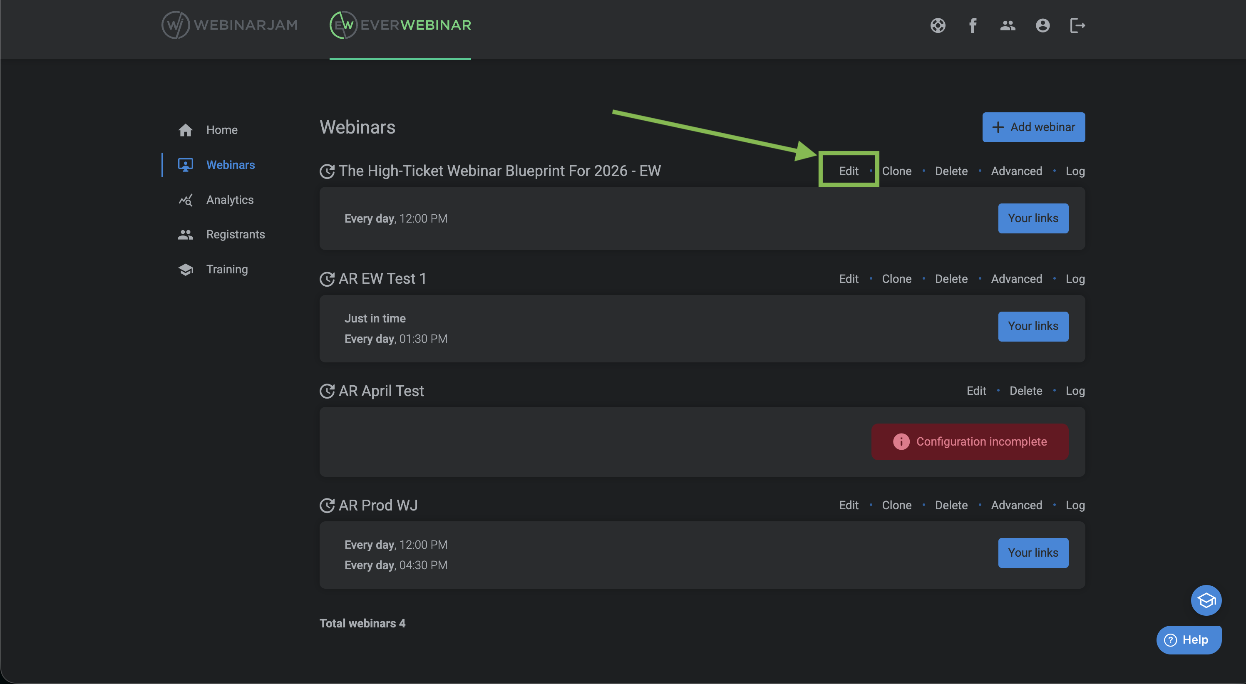
Task: Click the AR Prod WJ title
Action: pyautogui.click(x=378, y=505)
